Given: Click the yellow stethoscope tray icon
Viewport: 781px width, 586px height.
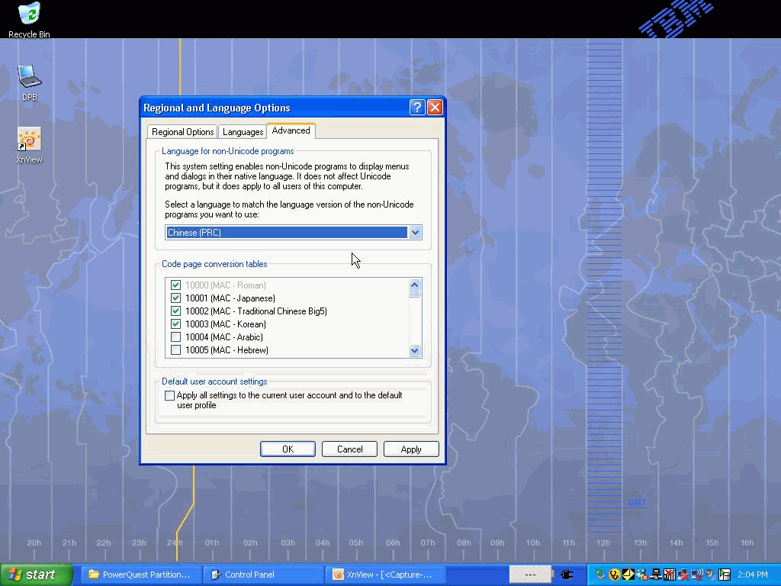Looking at the screenshot, I should point(614,575).
